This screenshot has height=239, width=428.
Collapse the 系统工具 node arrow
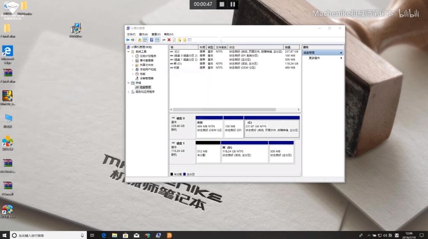pyautogui.click(x=129, y=52)
